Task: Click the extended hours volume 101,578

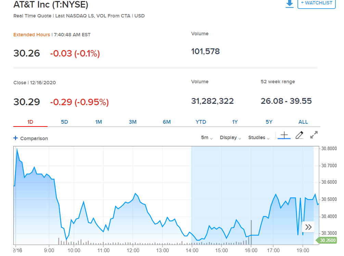Action: [x=205, y=51]
